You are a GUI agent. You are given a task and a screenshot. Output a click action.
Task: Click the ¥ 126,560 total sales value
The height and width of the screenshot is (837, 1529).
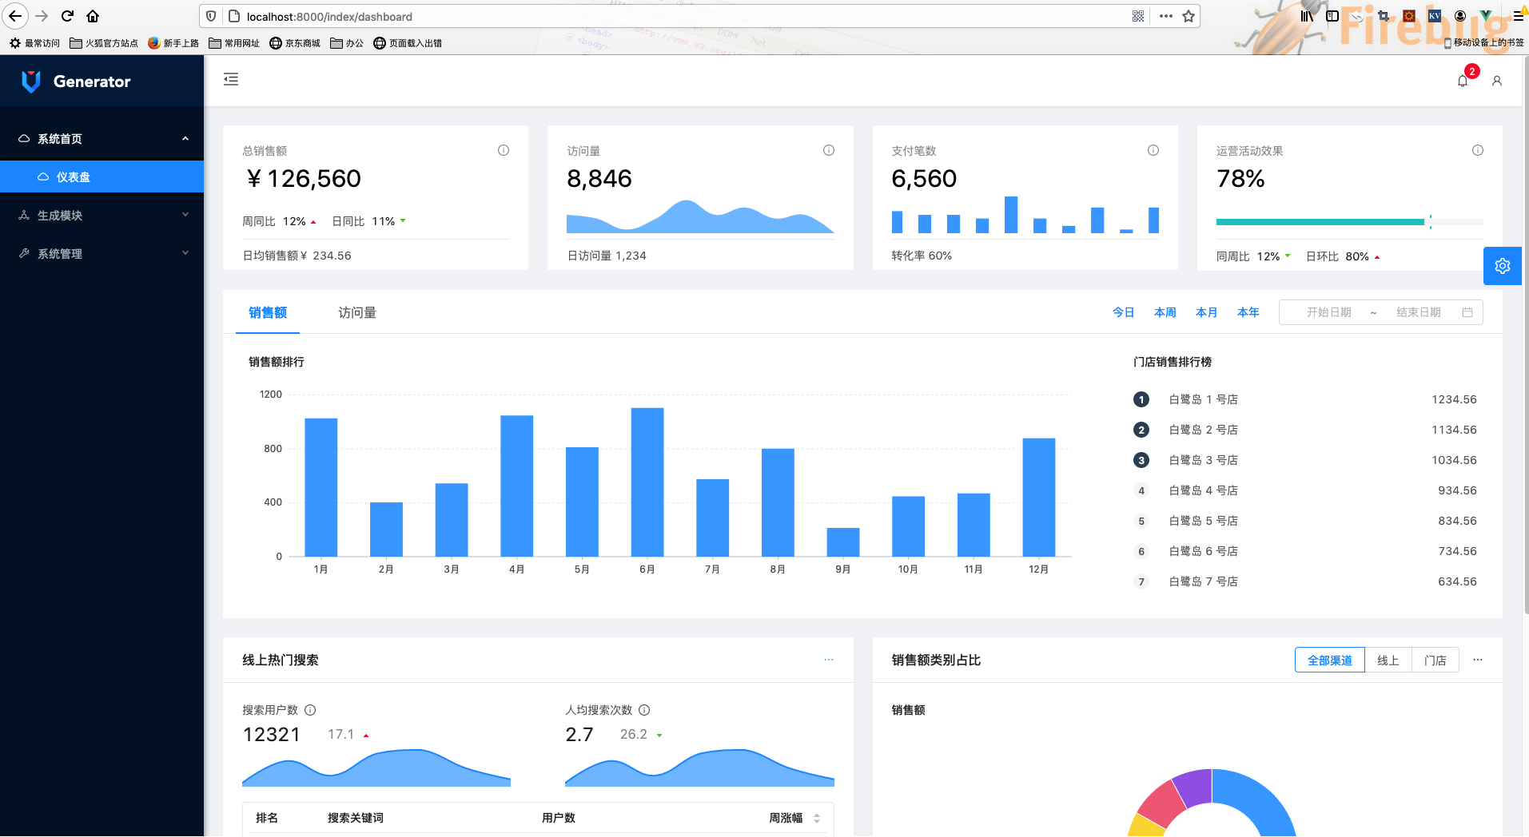304,178
